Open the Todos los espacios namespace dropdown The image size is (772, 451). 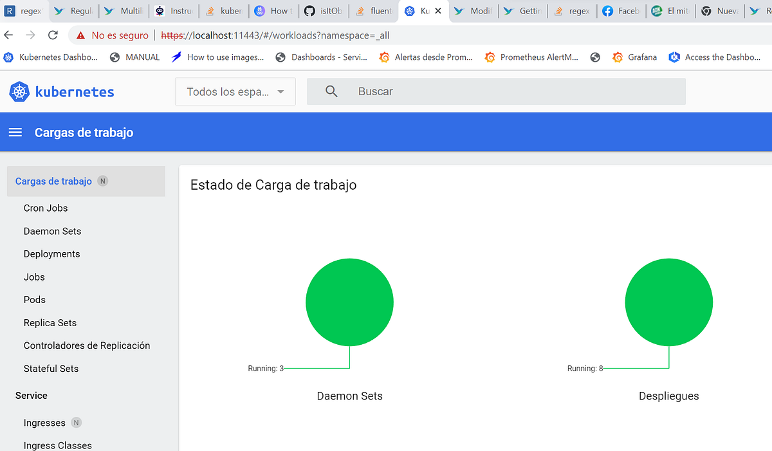pyautogui.click(x=235, y=91)
